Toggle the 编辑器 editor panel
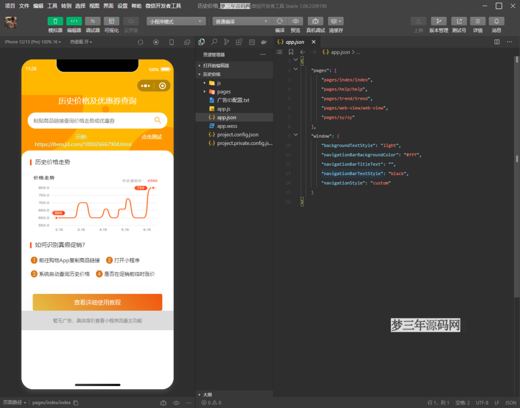 tap(74, 21)
